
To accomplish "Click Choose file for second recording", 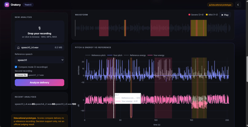I will [x=21, y=75].
